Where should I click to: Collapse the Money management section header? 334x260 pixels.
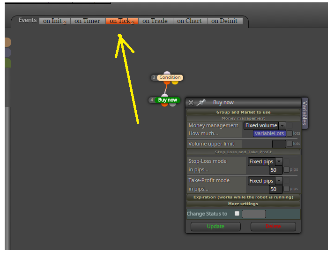pyautogui.click(x=244, y=118)
